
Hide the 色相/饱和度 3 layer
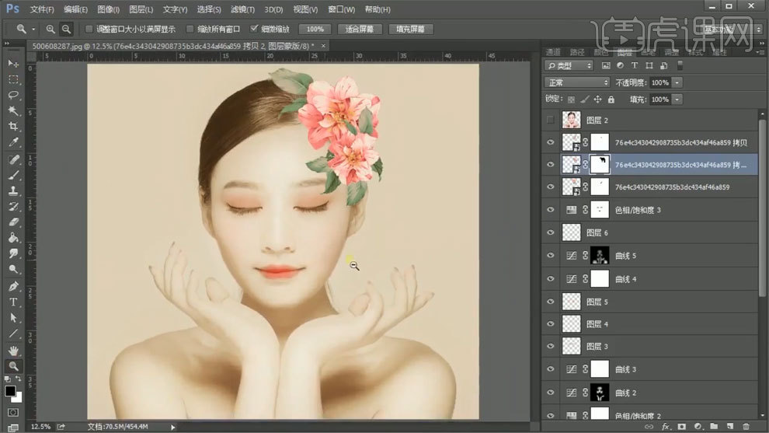pyautogui.click(x=551, y=210)
